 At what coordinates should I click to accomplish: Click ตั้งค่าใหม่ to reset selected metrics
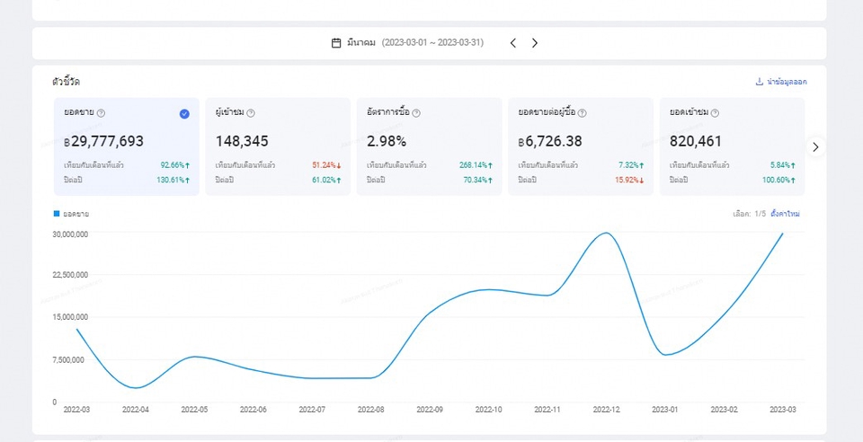(x=785, y=214)
